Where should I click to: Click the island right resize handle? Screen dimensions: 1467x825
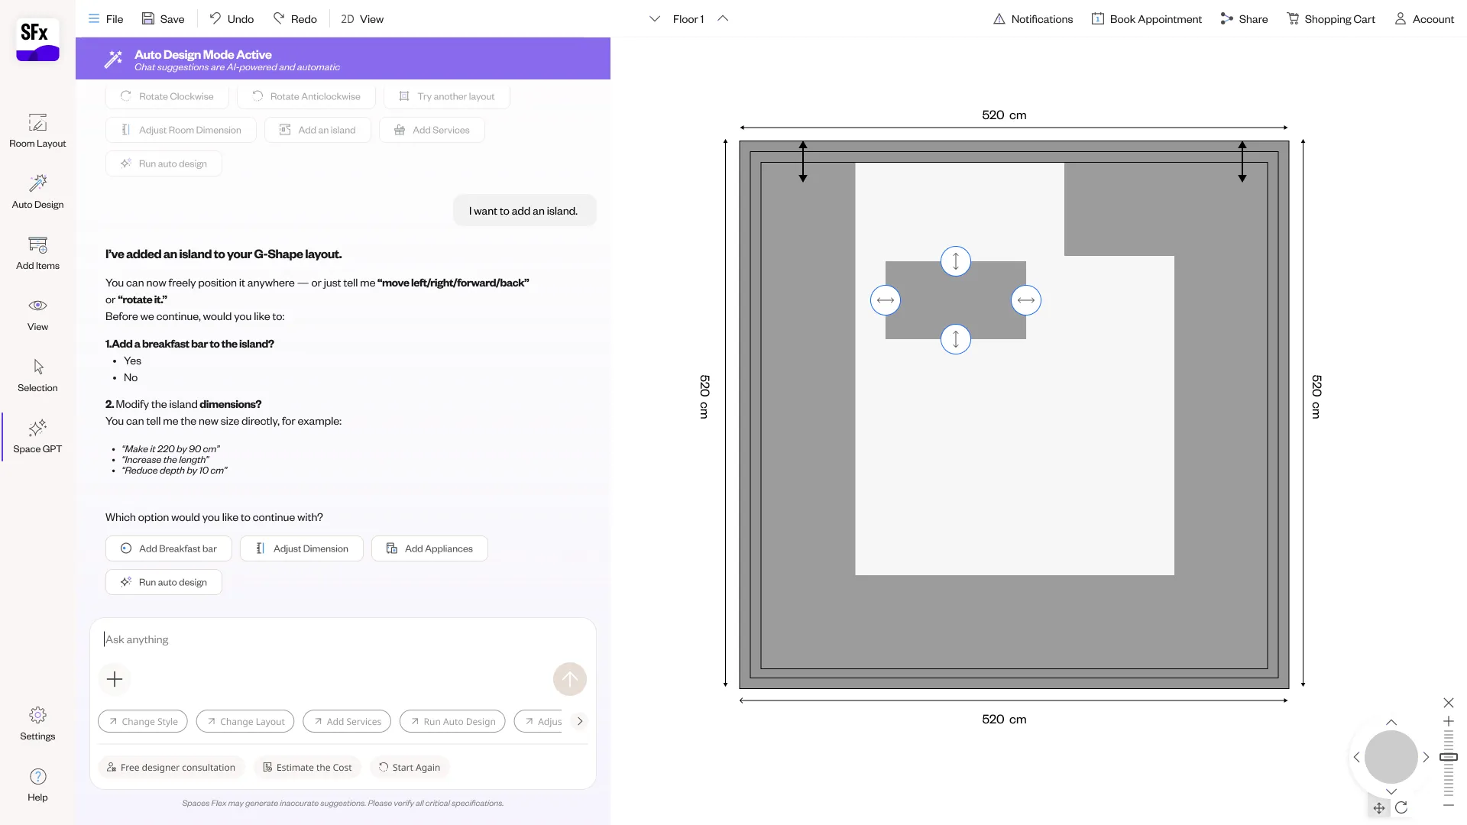[1025, 300]
